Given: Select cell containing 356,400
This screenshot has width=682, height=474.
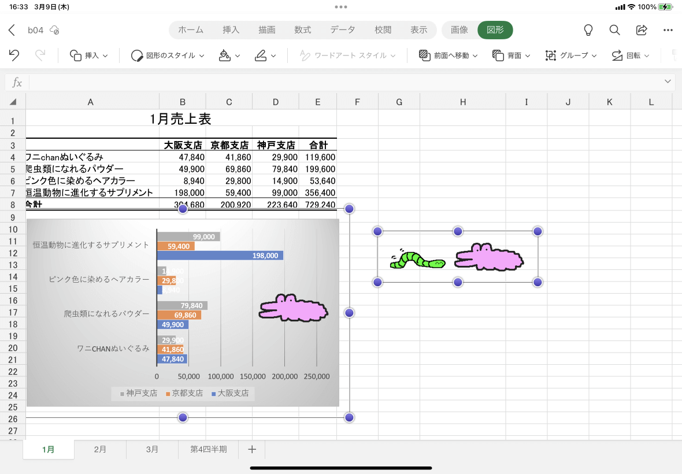Looking at the screenshot, I should pyautogui.click(x=317, y=192).
